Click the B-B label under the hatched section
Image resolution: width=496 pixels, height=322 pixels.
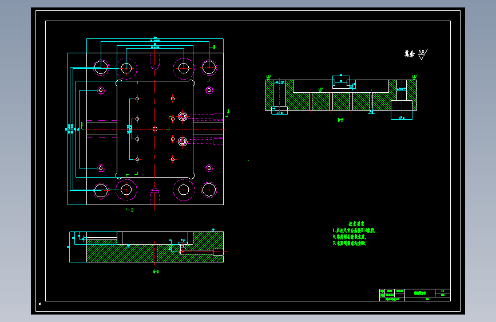pyautogui.click(x=340, y=120)
